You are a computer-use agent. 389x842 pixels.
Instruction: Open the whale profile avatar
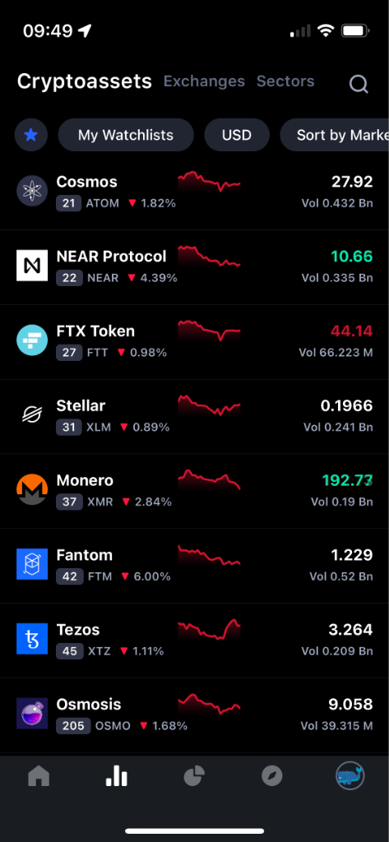point(350,776)
